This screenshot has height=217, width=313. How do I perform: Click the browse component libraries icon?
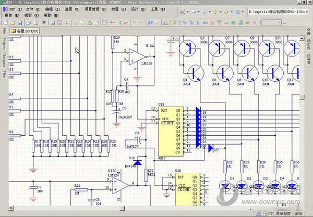[x=175, y=23]
